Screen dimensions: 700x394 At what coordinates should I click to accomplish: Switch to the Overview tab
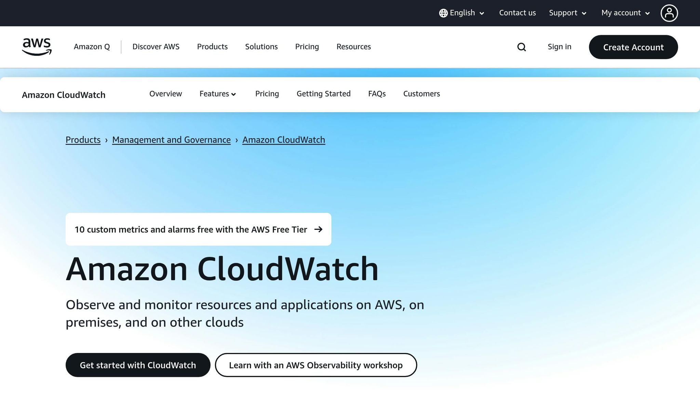coord(165,94)
